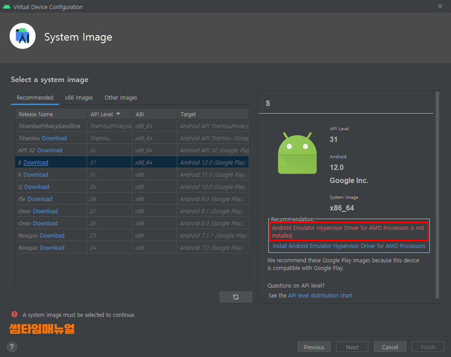The width and height of the screenshot is (451, 357).
Task: Sort by API Level column arrow
Action: coord(118,114)
